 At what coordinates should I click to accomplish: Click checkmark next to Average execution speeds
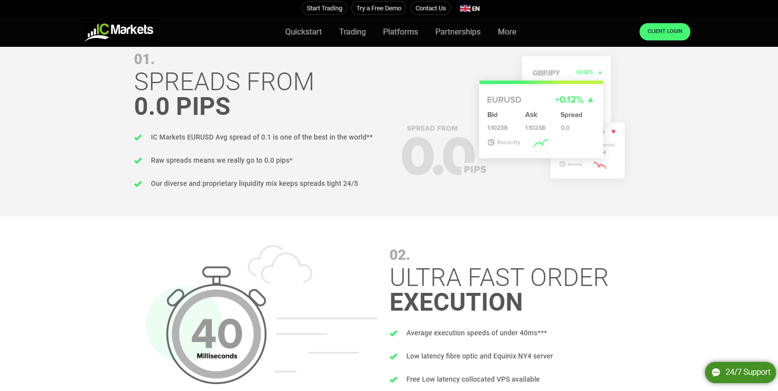point(393,333)
